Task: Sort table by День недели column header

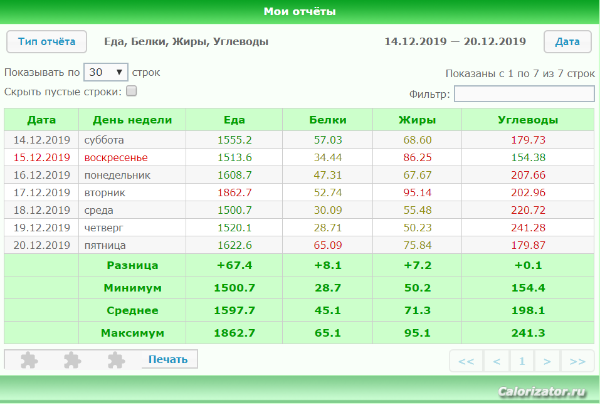Action: point(132,120)
